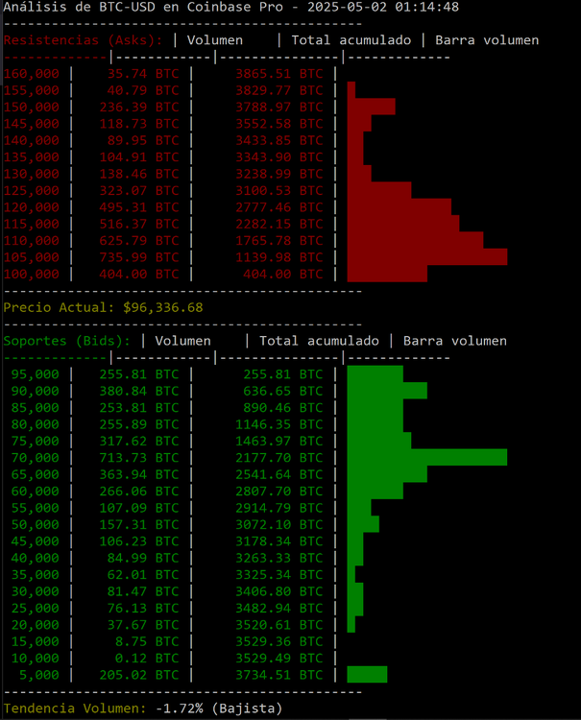
Task: Click the 'Tendencia Volumen' line at bottom
Action: (142, 708)
